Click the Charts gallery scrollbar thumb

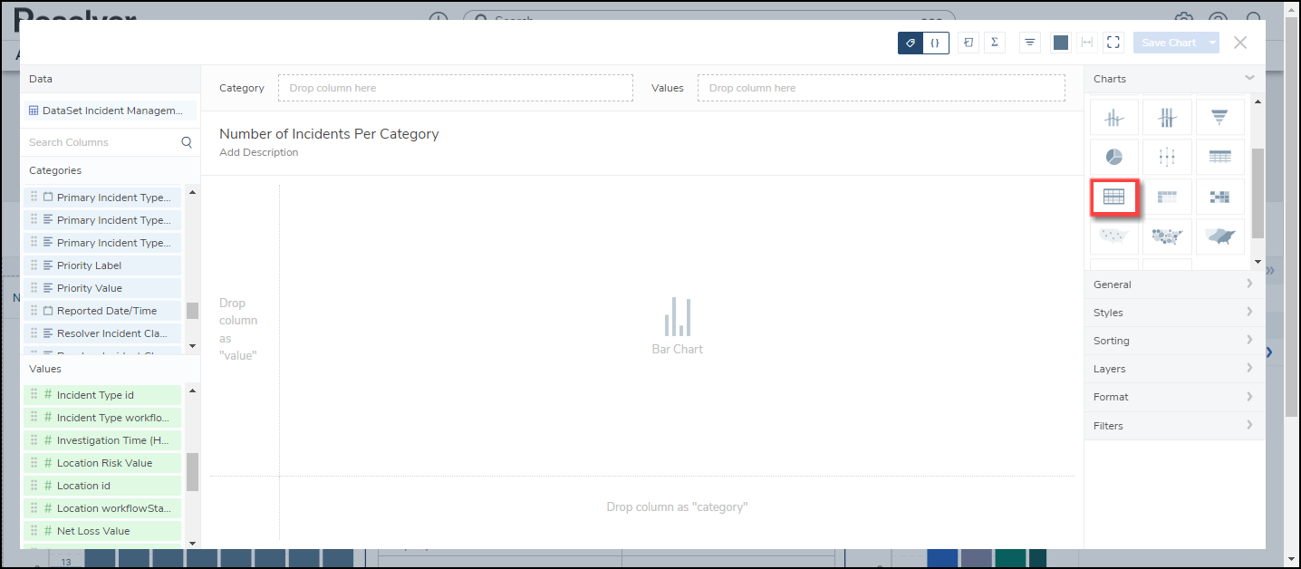[x=1258, y=193]
